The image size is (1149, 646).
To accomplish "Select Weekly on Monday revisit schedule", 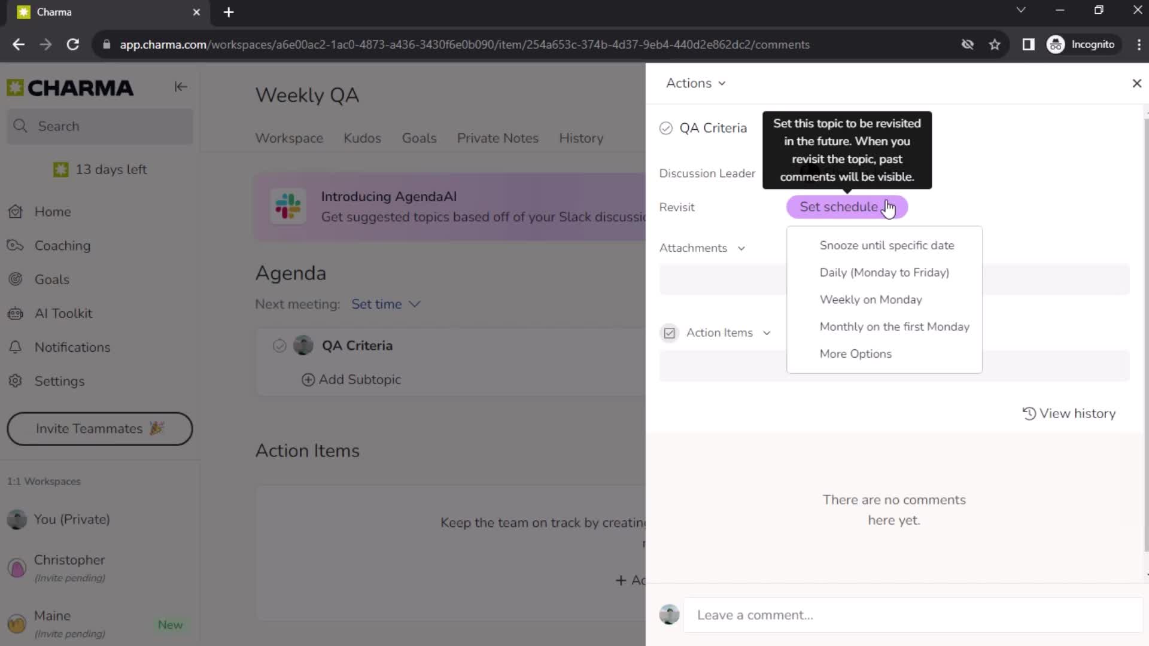I will [x=871, y=299].
